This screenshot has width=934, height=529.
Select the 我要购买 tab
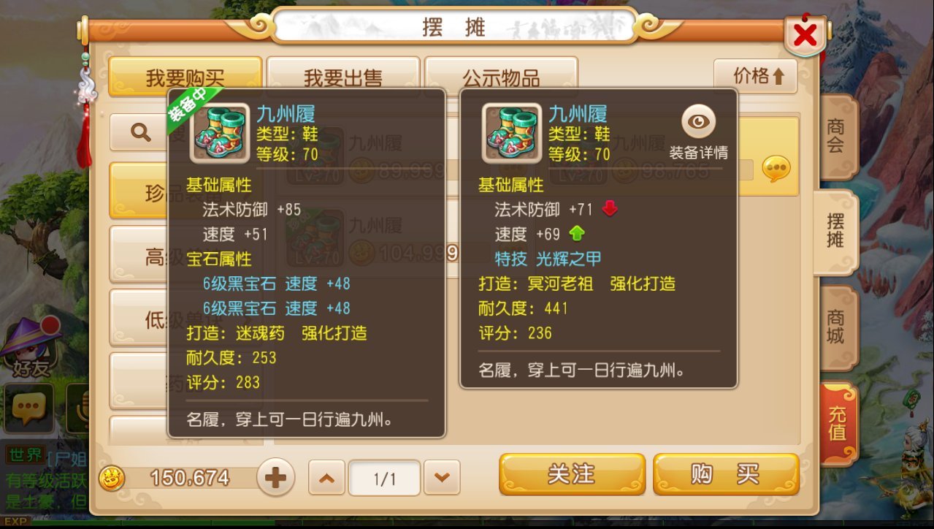[x=185, y=77]
